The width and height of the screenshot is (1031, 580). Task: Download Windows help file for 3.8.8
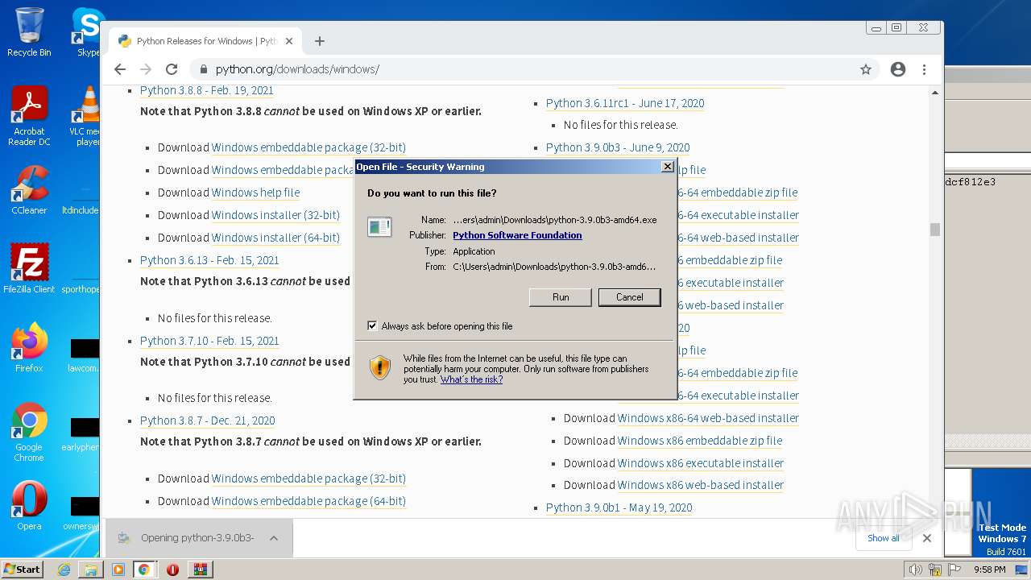[x=255, y=193]
